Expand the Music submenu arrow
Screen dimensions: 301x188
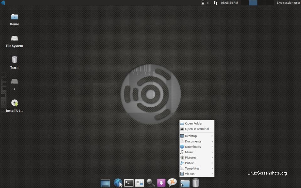point(212,152)
